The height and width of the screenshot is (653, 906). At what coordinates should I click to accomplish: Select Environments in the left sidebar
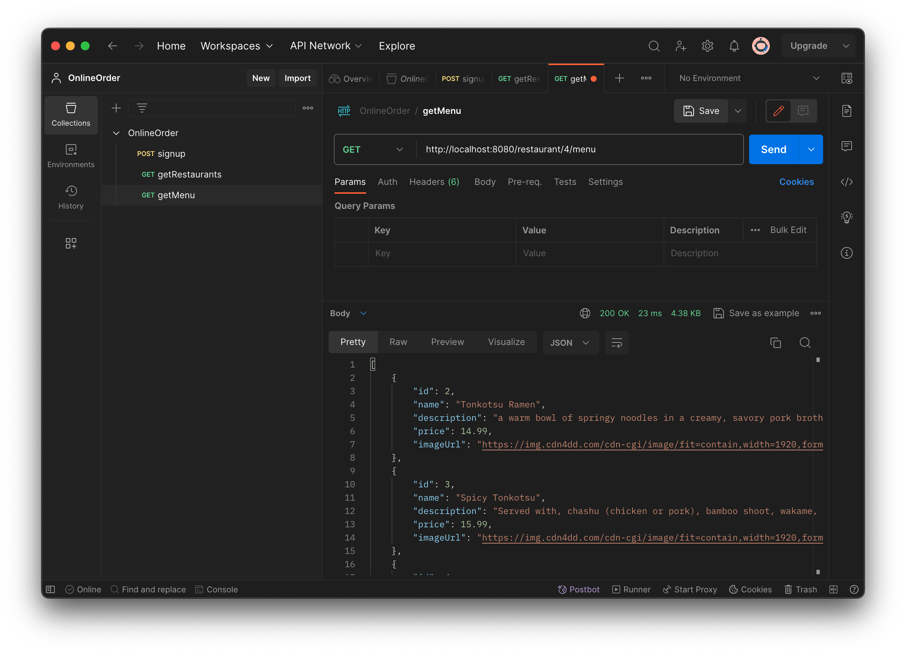[71, 156]
